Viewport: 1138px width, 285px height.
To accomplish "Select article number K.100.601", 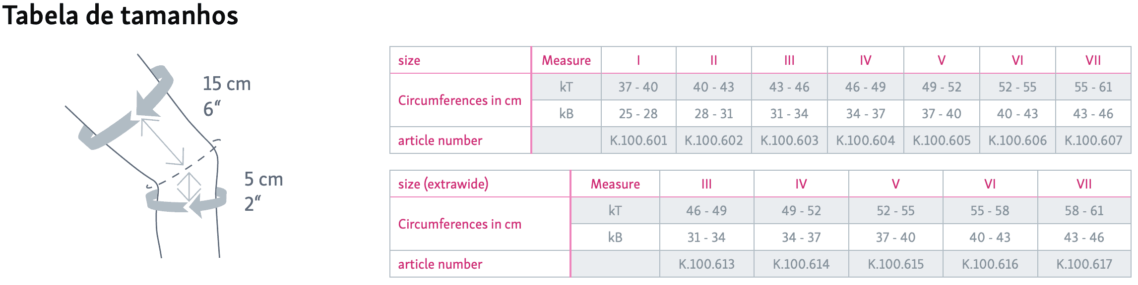I will (x=638, y=141).
